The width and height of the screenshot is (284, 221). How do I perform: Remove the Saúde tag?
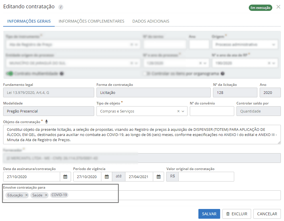46,195
